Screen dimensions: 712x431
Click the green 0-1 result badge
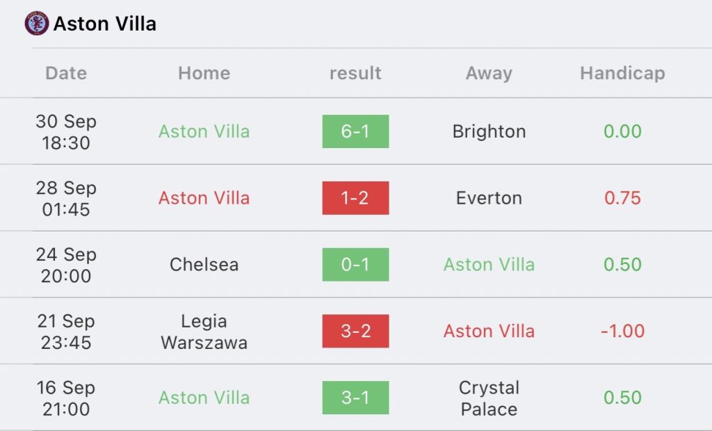coord(355,265)
